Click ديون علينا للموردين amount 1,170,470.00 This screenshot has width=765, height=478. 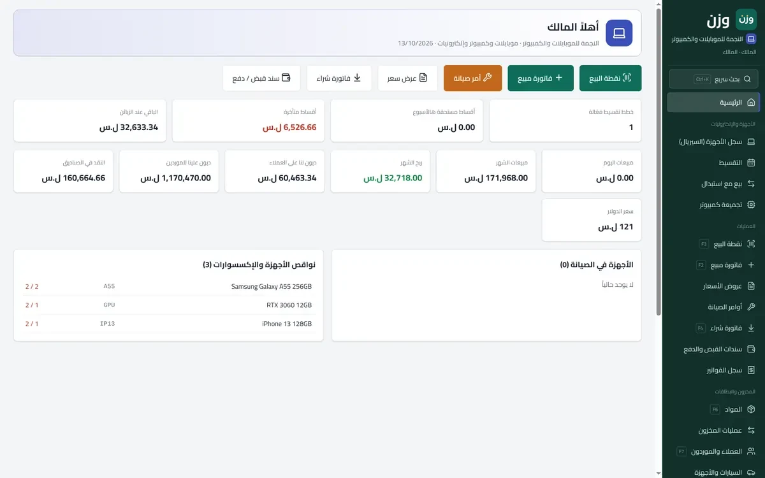coord(176,178)
